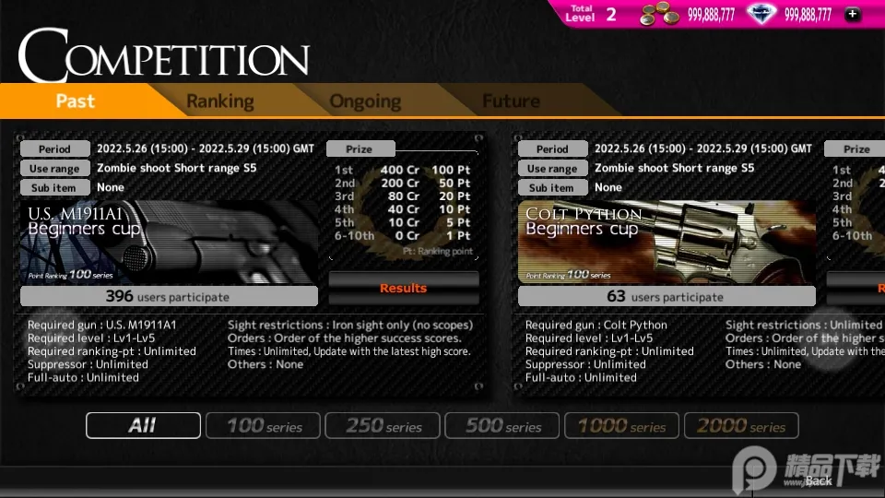Image resolution: width=885 pixels, height=498 pixels.
Task: Click Use range label in M1911A1 card
Action: click(54, 168)
